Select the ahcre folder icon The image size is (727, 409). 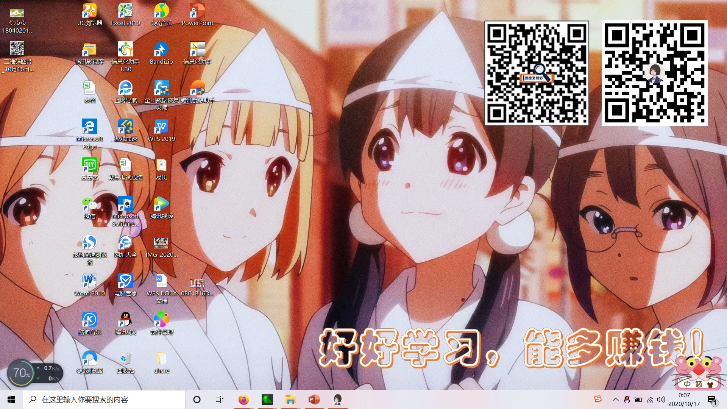pyautogui.click(x=162, y=362)
